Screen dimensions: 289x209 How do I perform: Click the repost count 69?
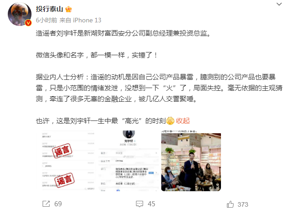coord(58,204)
